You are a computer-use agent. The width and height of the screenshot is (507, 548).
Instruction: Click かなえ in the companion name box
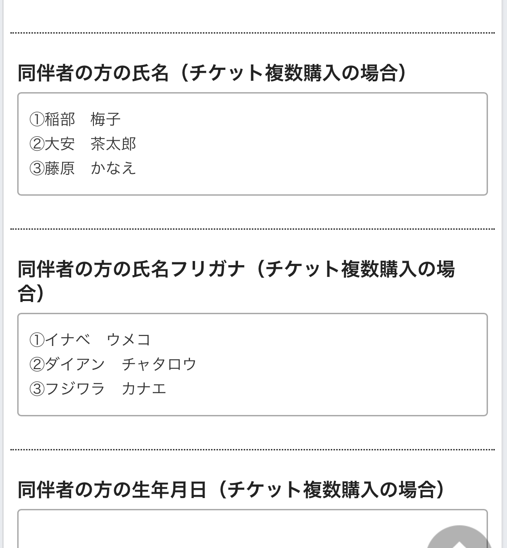coord(113,168)
